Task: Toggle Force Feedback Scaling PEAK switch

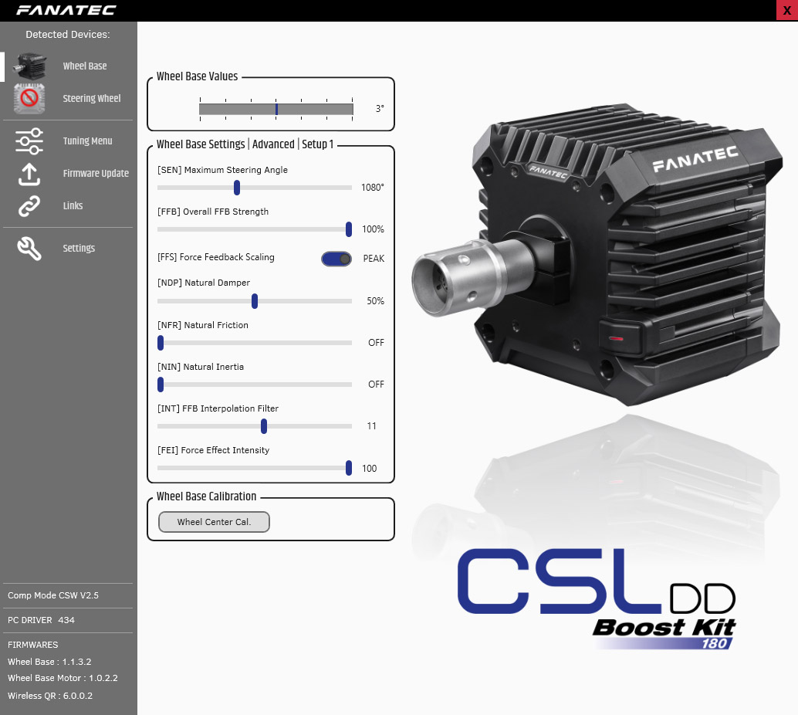Action: point(336,259)
